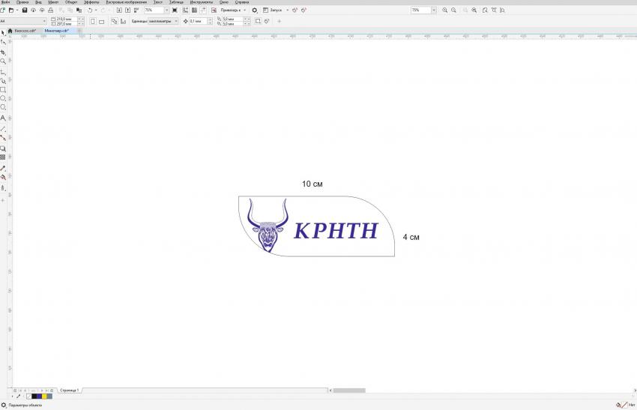
Task: Select the Rectangle tool
Action: point(3,90)
